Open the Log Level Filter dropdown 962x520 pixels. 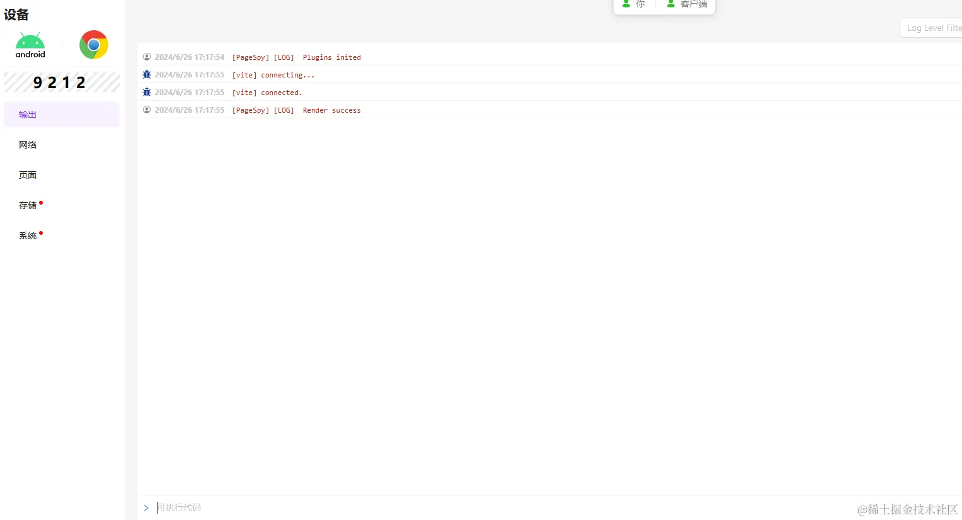931,28
